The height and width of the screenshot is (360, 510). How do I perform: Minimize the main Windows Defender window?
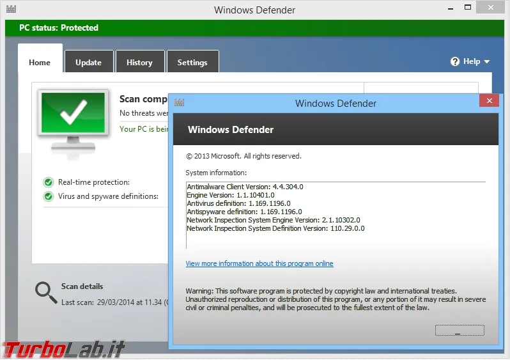451,9
